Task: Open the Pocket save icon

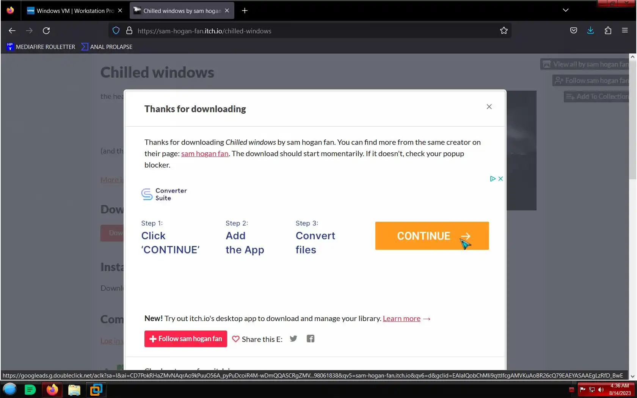Action: [x=574, y=31]
